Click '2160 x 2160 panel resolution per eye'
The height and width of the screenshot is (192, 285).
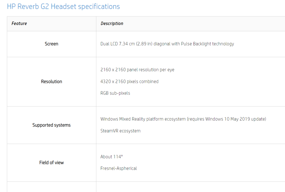137,70
